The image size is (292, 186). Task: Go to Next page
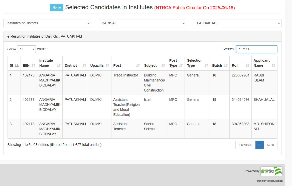270,145
